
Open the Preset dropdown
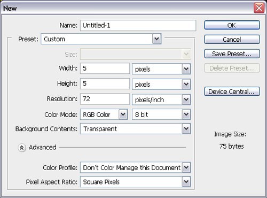pyautogui.click(x=101, y=39)
